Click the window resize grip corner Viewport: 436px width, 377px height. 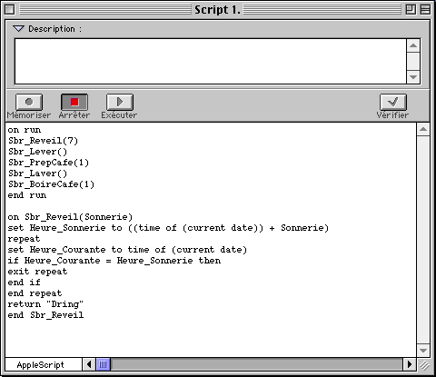coord(424,365)
